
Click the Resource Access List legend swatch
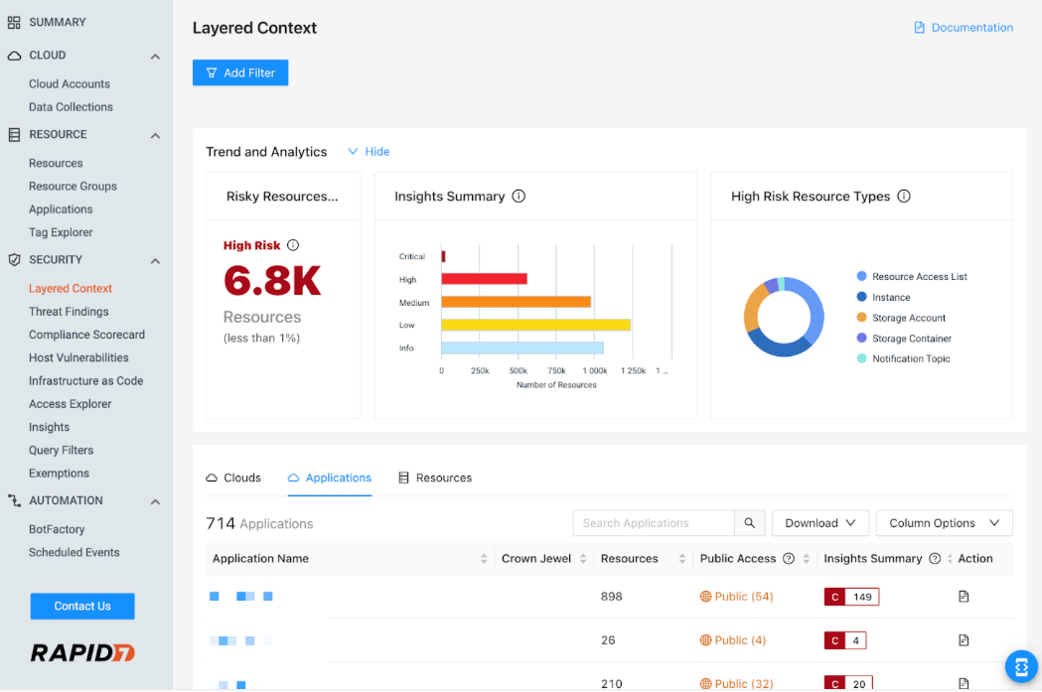pyautogui.click(x=861, y=277)
